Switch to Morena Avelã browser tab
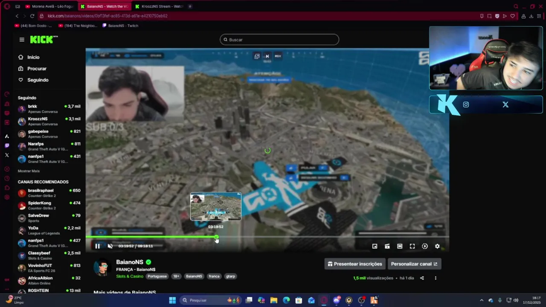This screenshot has width=546, height=307. click(49, 6)
